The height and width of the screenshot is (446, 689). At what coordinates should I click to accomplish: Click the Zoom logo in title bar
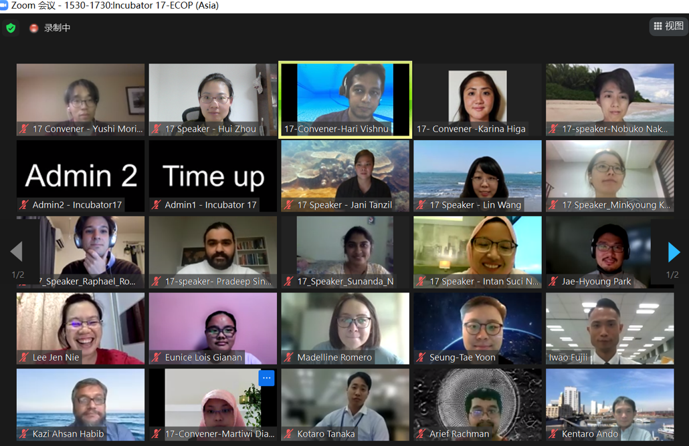pyautogui.click(x=5, y=5)
